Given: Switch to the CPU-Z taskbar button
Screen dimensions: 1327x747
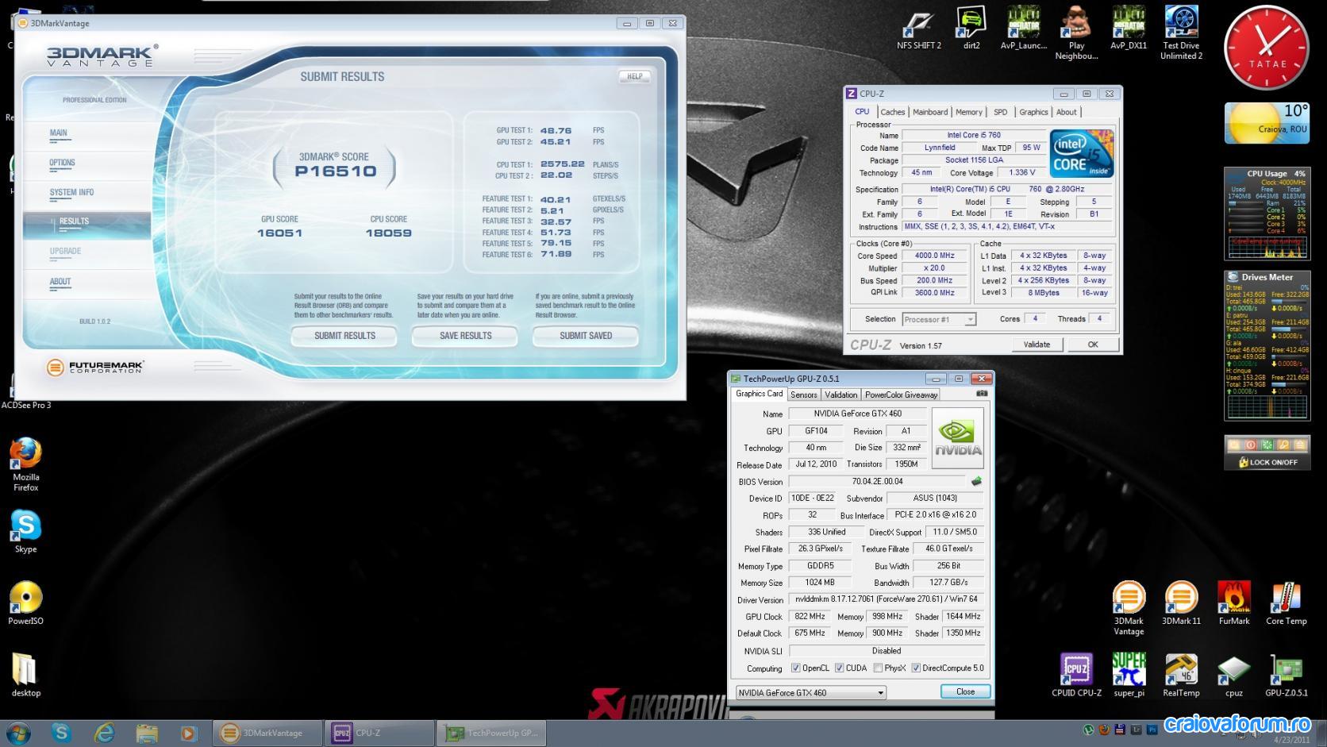Looking at the screenshot, I should 379,733.
